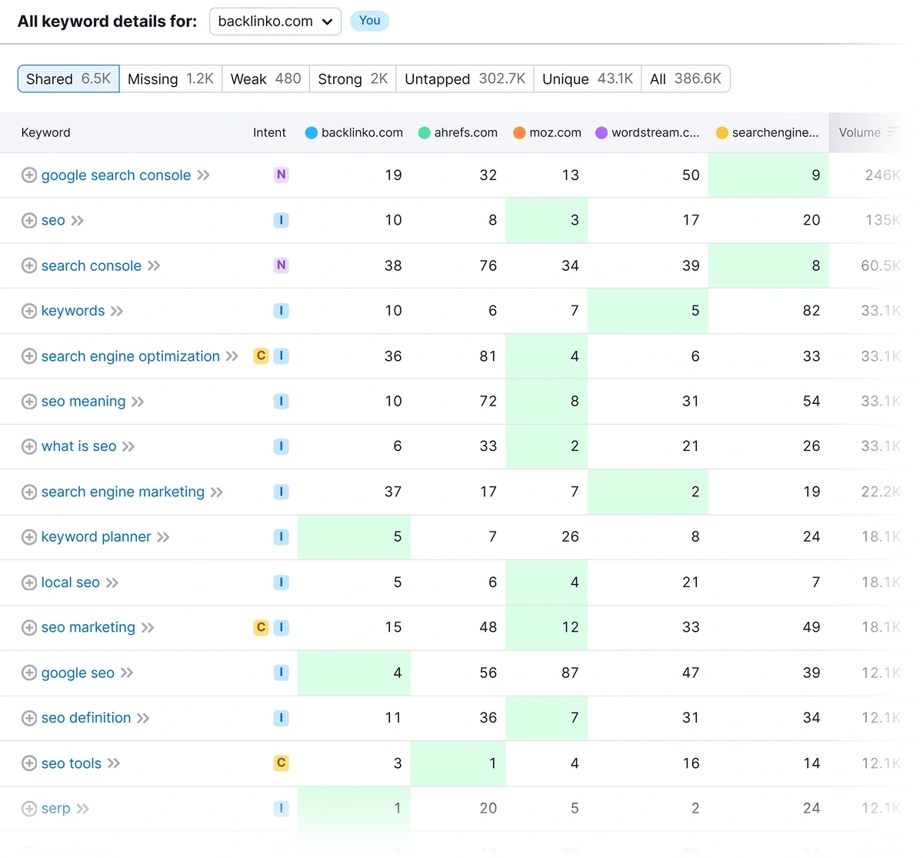Add serp keyword using plus icon

[x=29, y=809]
